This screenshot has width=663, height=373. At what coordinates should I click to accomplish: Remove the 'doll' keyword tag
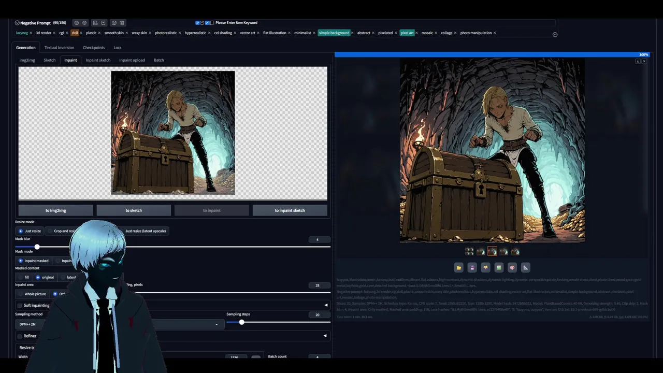point(81,33)
